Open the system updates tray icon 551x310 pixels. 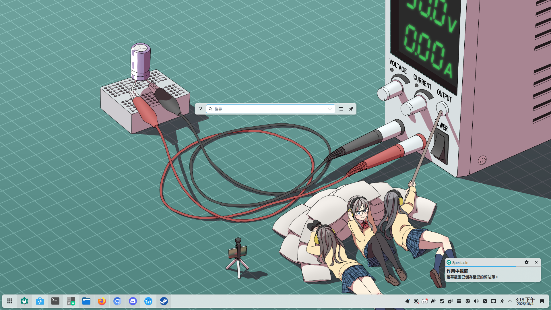(x=416, y=301)
